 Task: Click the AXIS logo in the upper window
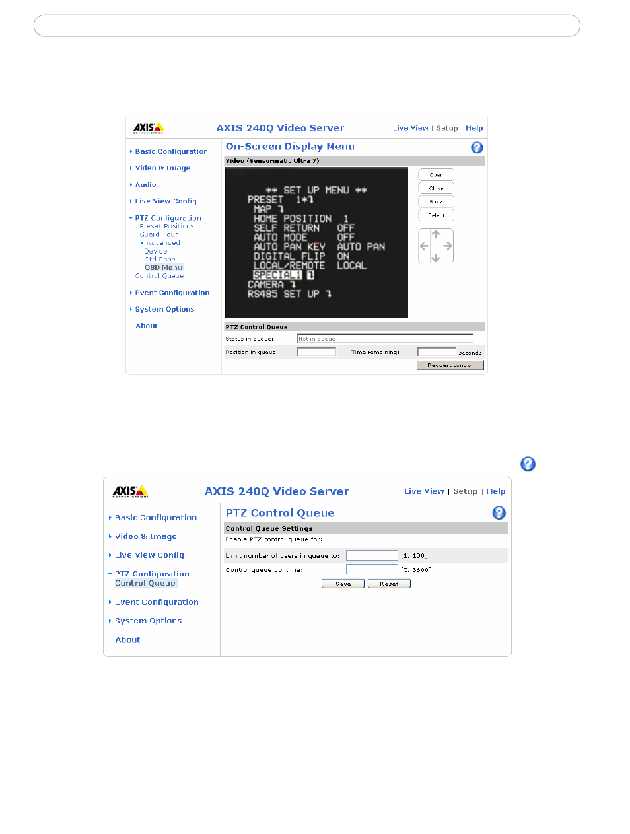[x=149, y=128]
